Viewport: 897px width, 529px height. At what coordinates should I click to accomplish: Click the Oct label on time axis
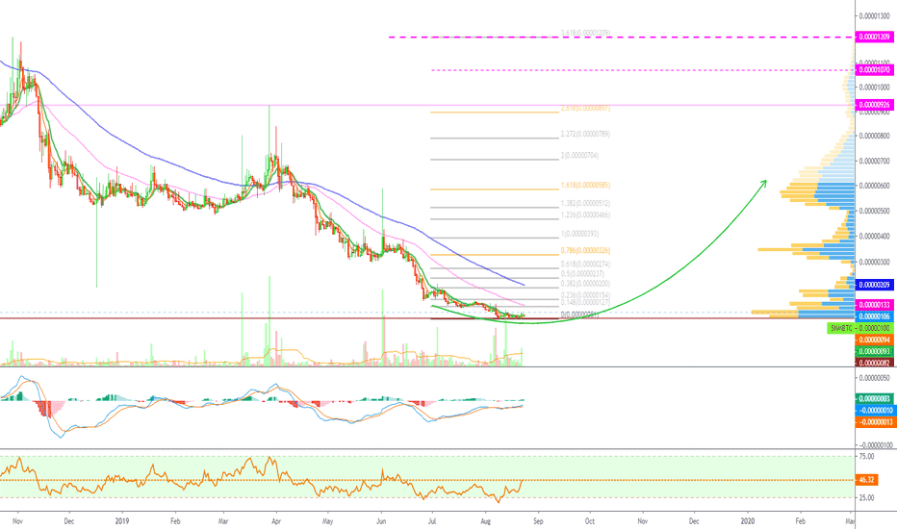coord(589,521)
